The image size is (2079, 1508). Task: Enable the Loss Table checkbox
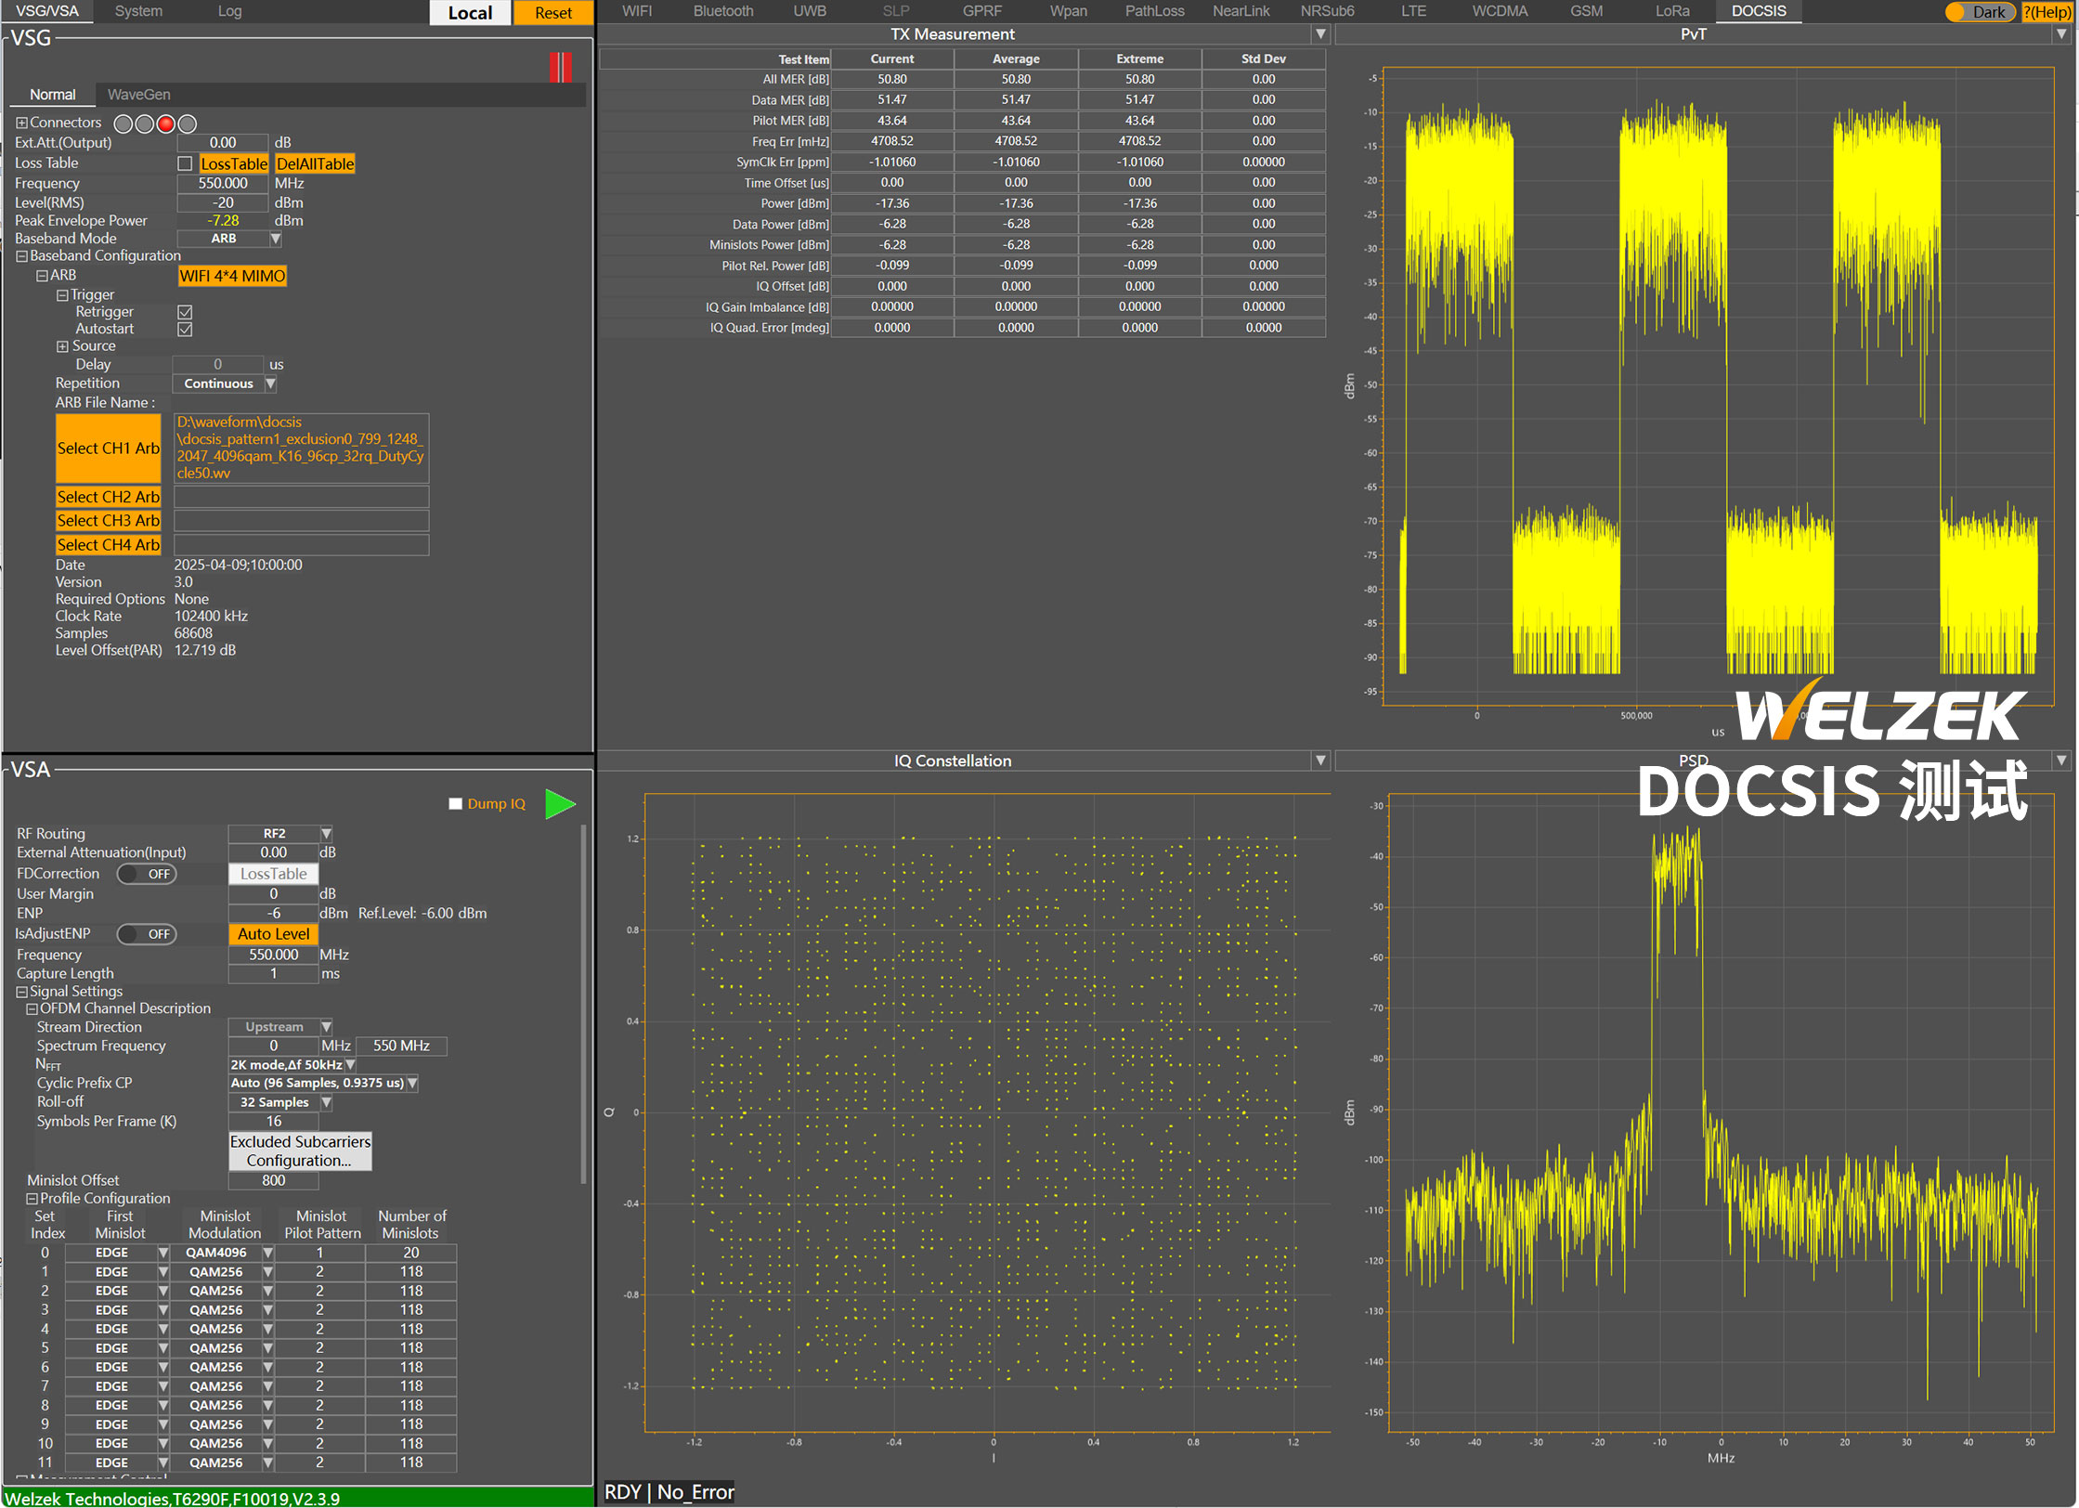coord(185,163)
